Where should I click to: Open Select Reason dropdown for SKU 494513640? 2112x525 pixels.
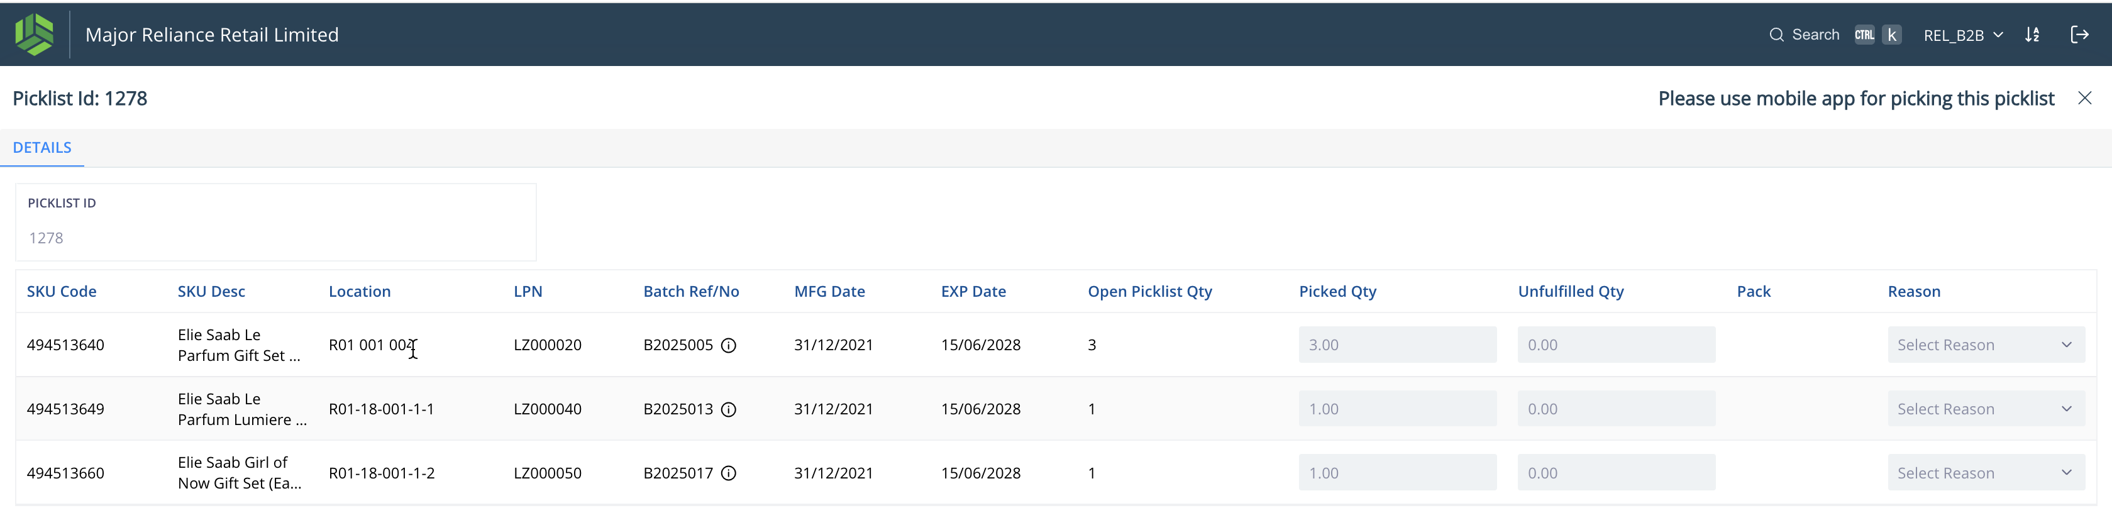tap(1986, 345)
